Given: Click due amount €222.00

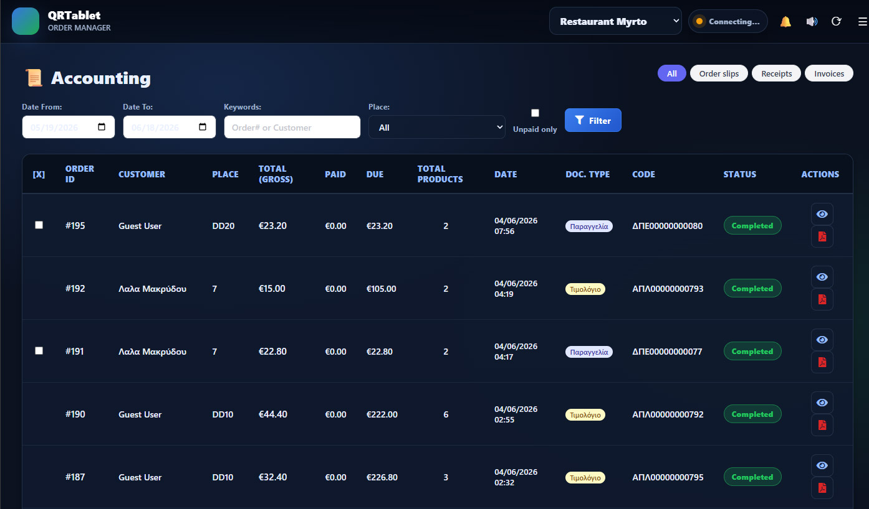Looking at the screenshot, I should pos(382,414).
